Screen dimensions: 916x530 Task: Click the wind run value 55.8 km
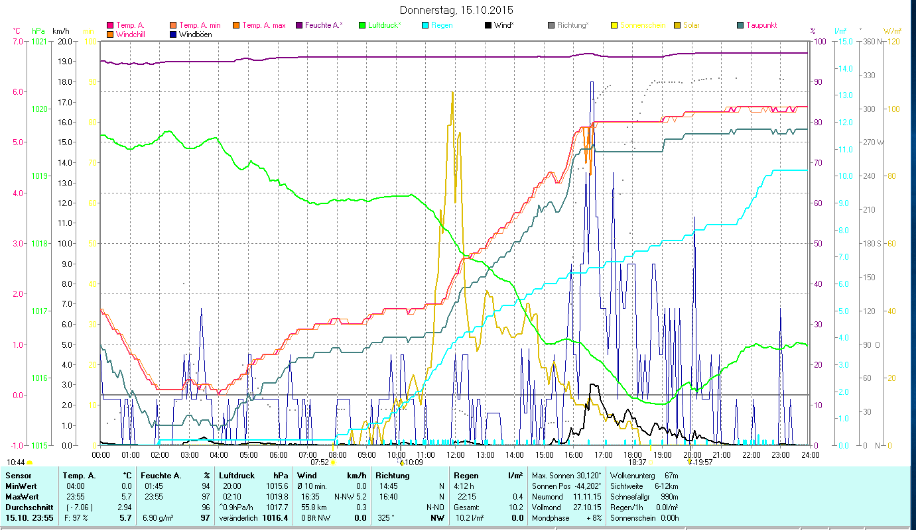tap(314, 507)
